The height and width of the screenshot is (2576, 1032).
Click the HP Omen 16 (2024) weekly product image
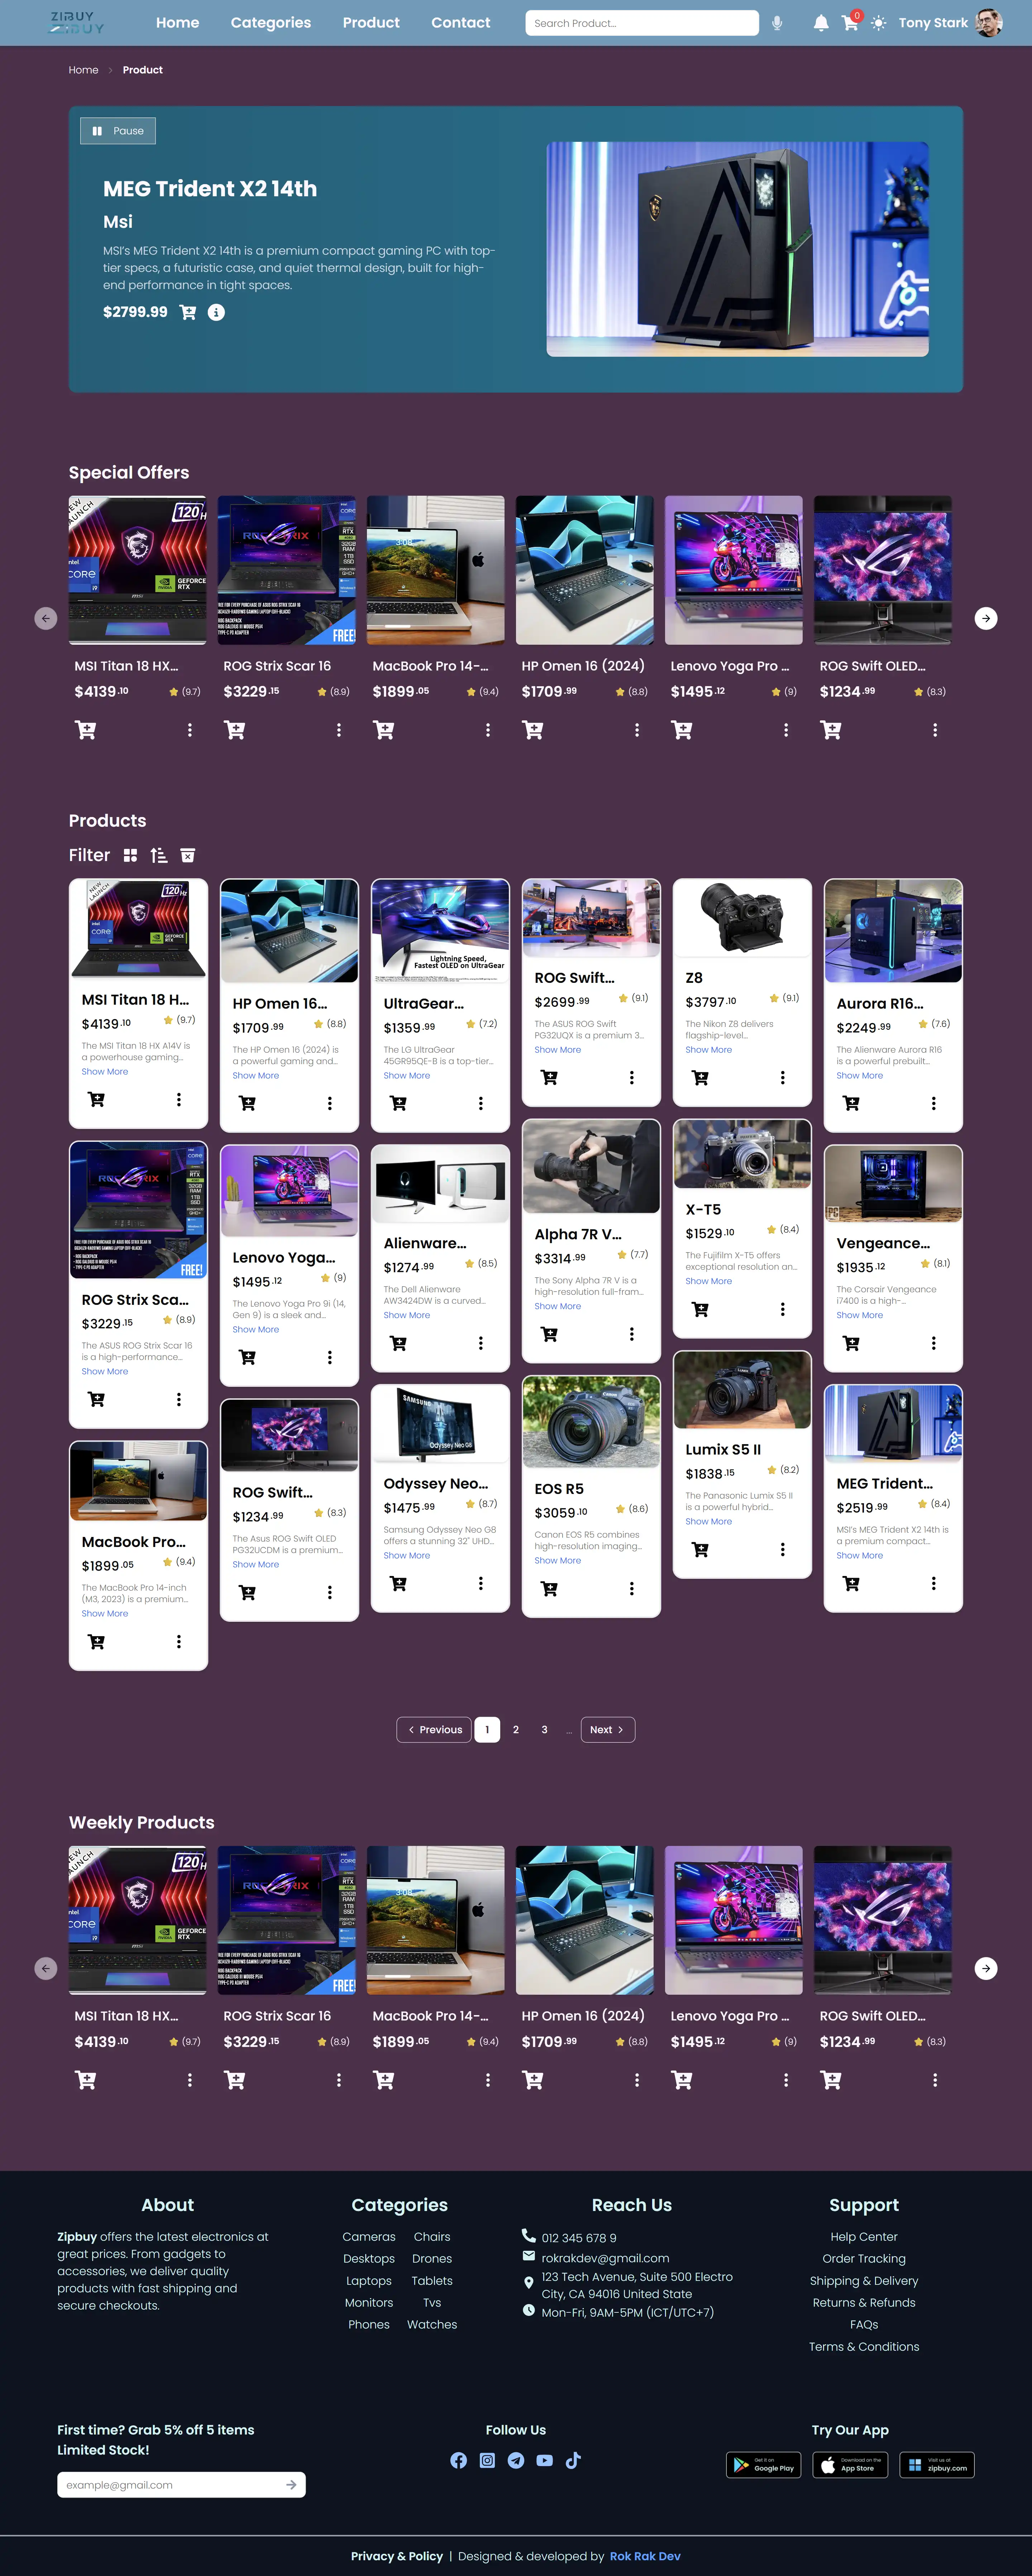(585, 1920)
